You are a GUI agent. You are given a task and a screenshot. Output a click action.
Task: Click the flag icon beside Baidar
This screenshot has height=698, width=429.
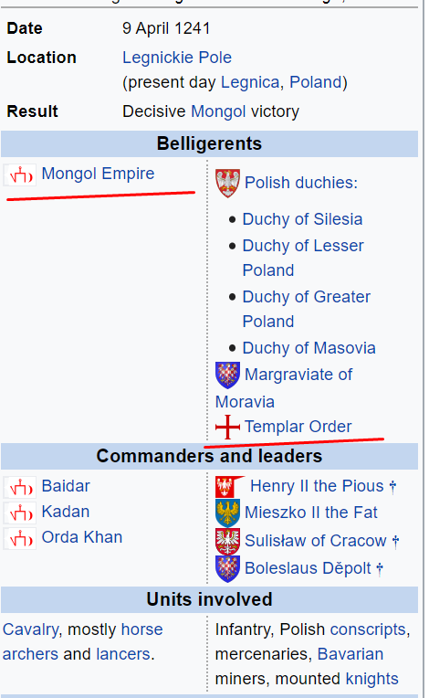coord(20,487)
